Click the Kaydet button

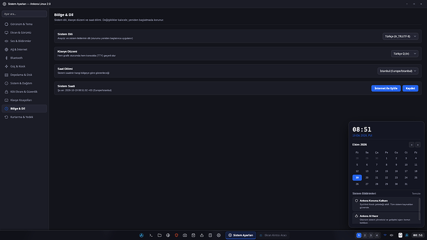410,88
